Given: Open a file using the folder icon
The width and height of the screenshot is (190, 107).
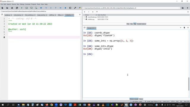Looking at the screenshot, I should point(7,8).
